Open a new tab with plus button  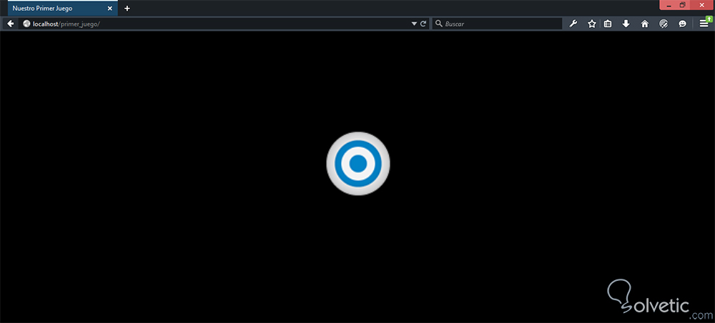[127, 8]
